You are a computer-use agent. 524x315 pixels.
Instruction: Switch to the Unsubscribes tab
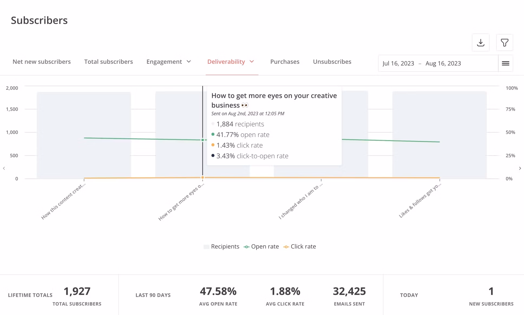(332, 62)
